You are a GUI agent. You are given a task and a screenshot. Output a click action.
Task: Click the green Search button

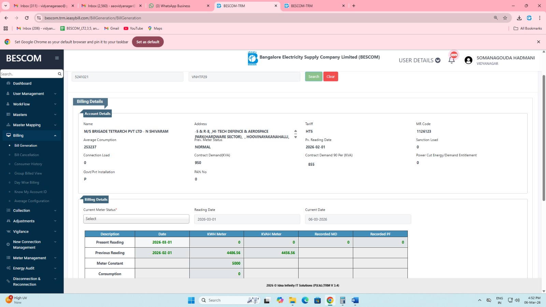pyautogui.click(x=314, y=77)
